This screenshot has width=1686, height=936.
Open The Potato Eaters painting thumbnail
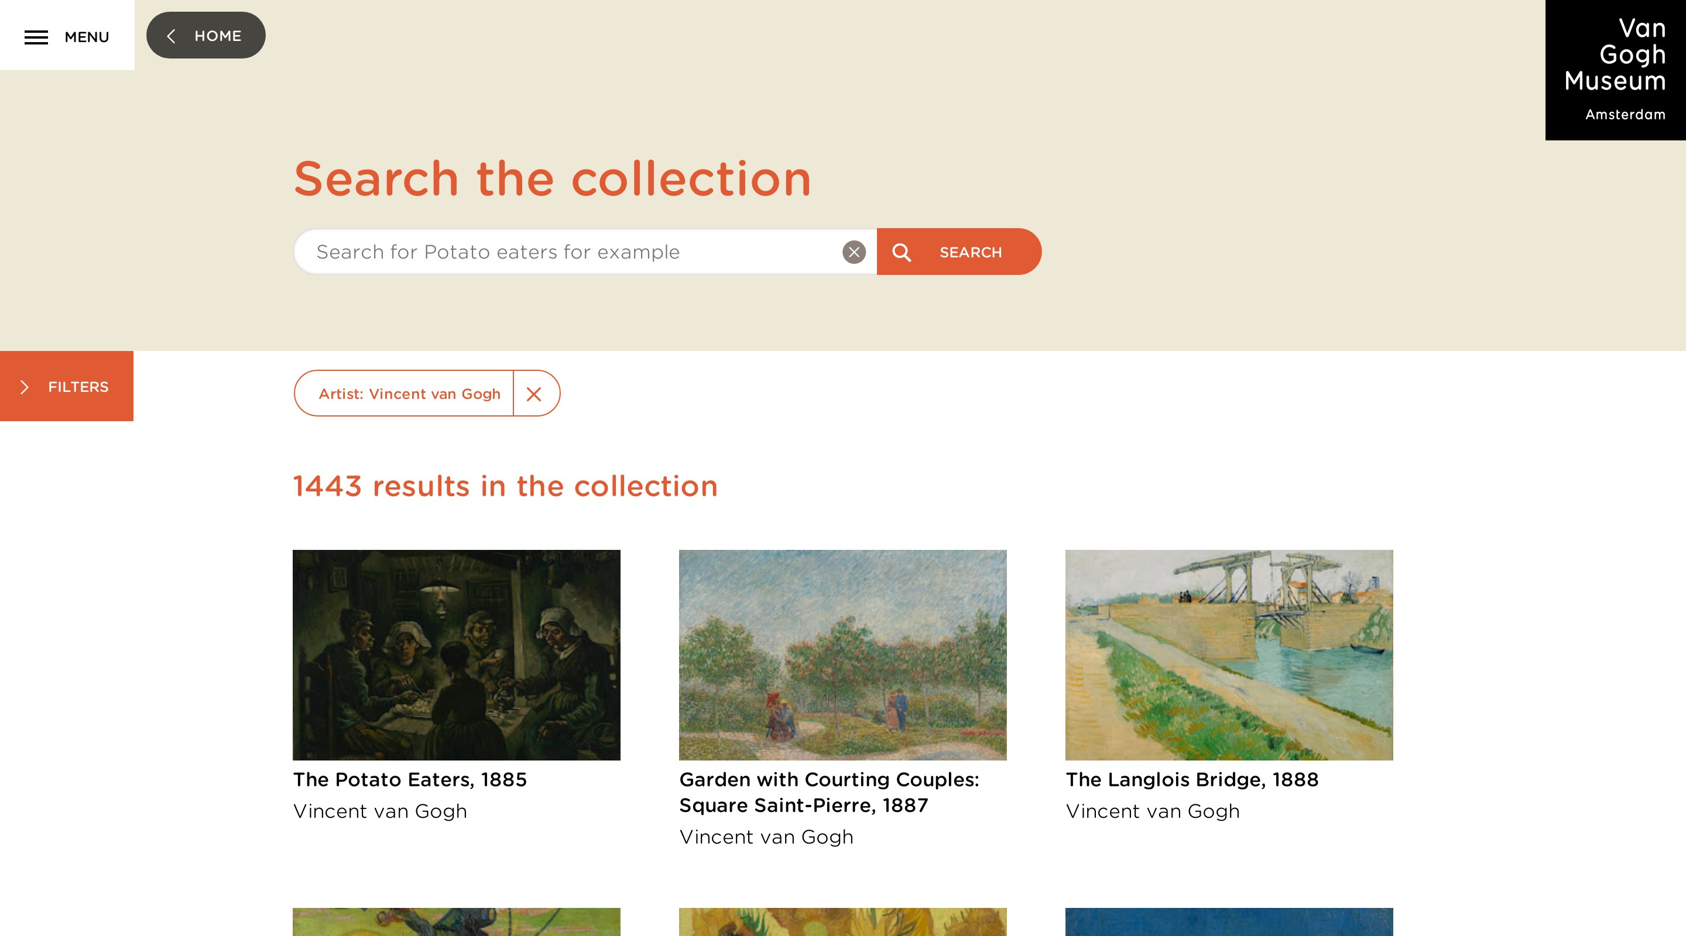click(456, 654)
